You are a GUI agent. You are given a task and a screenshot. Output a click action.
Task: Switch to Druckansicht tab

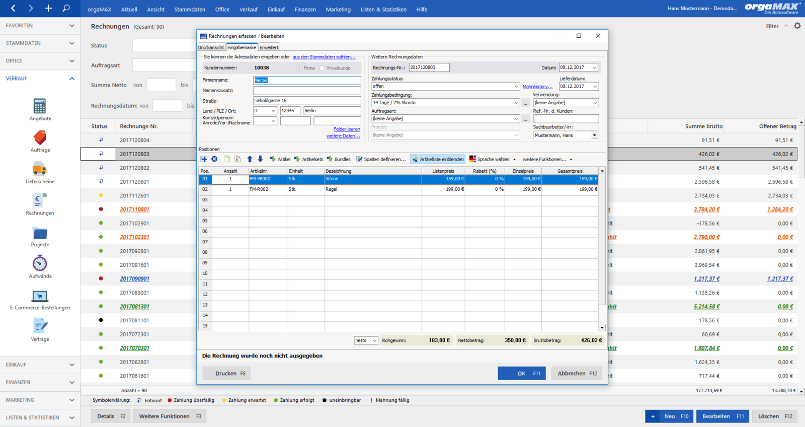(211, 47)
